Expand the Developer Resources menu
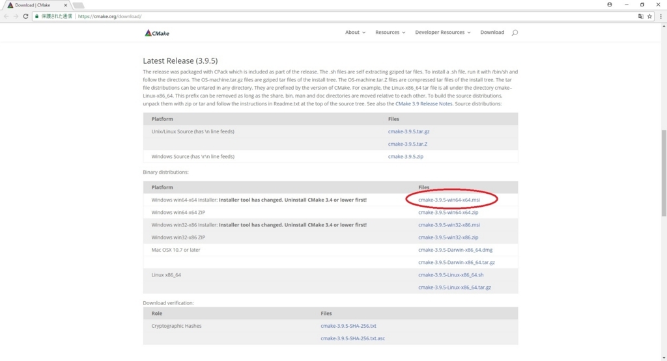Viewport: 667px width, 361px height. (443, 33)
